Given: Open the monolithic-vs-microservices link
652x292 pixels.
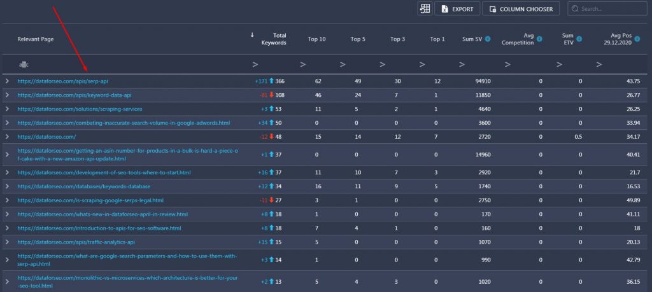Looking at the screenshot, I should [x=127, y=282].
